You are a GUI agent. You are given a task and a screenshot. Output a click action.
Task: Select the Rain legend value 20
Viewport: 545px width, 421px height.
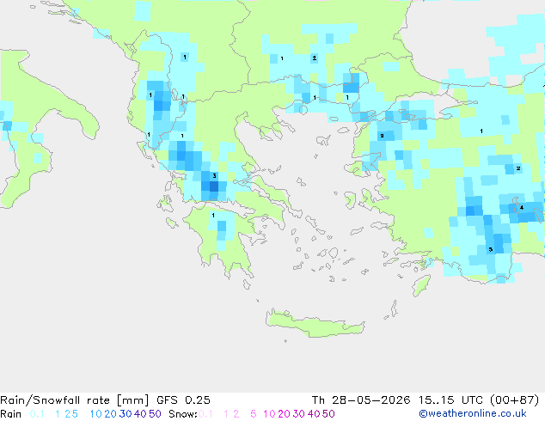click(x=110, y=414)
